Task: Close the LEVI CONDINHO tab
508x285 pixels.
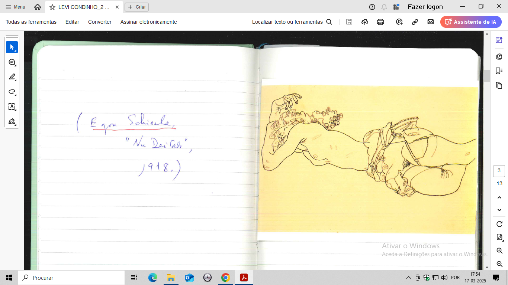Action: (x=117, y=7)
